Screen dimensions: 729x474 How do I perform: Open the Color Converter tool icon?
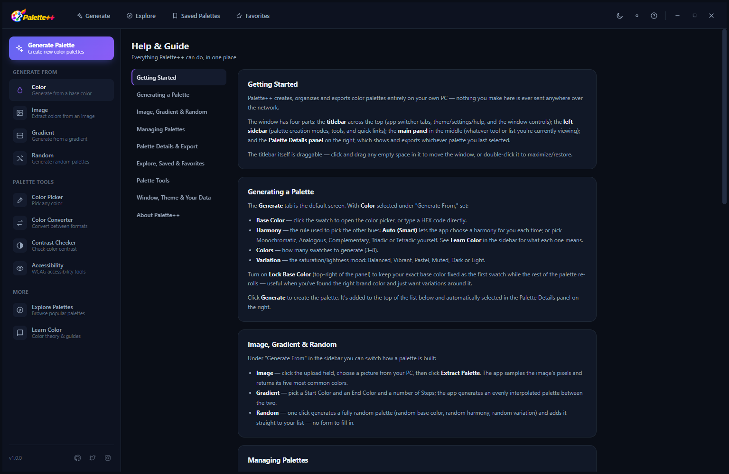(x=20, y=223)
